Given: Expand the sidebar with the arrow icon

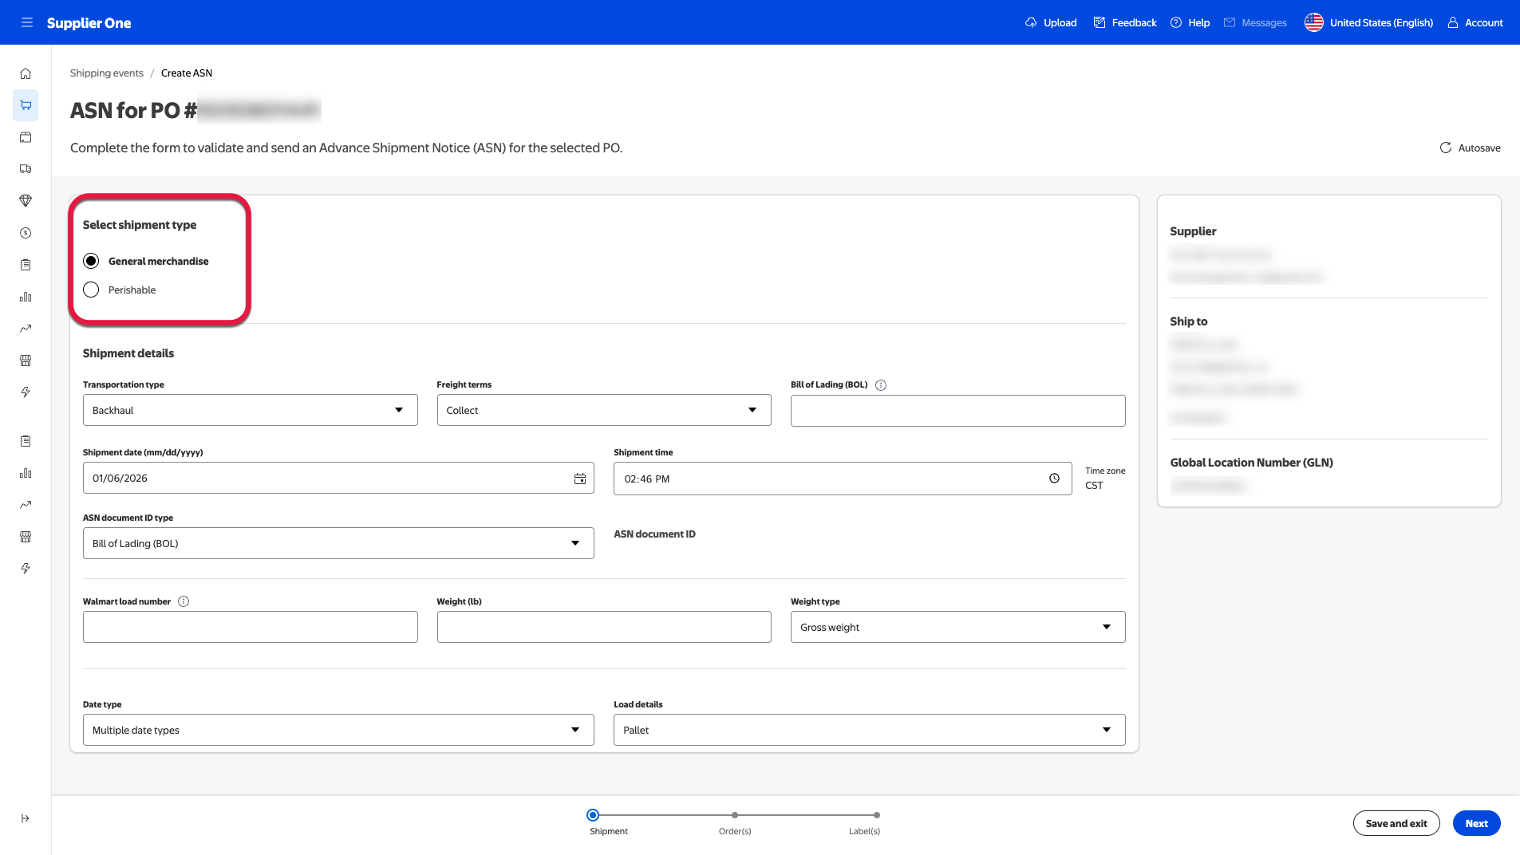Looking at the screenshot, I should coord(26,818).
